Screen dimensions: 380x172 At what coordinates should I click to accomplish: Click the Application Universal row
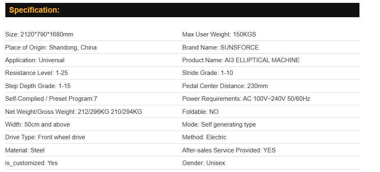point(35,60)
